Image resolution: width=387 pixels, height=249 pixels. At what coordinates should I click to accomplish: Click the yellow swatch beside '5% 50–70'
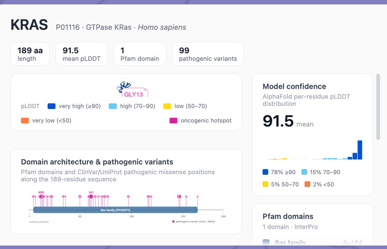pos(265,184)
